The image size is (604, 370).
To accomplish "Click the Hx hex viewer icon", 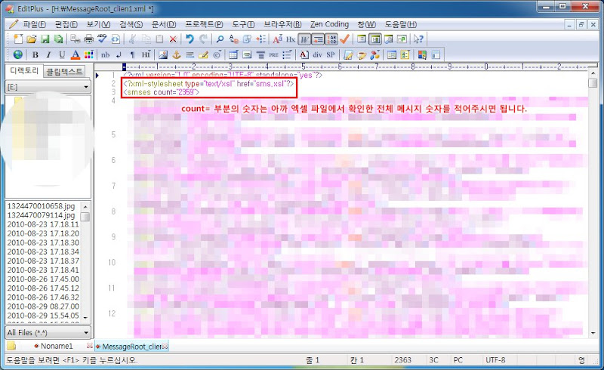I will 291,39.
